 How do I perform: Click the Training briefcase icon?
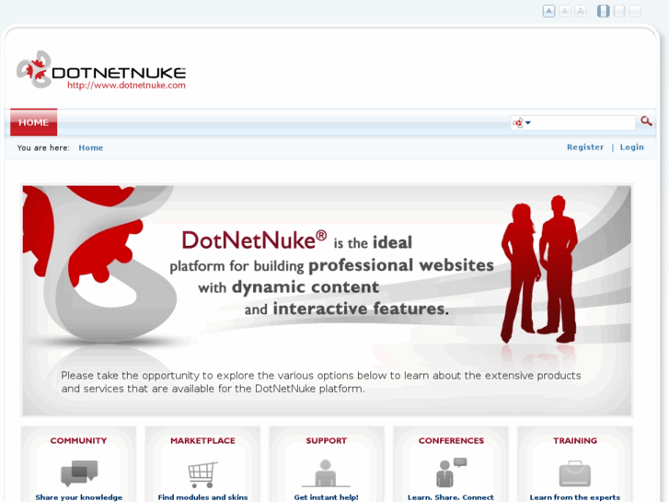pos(575,473)
